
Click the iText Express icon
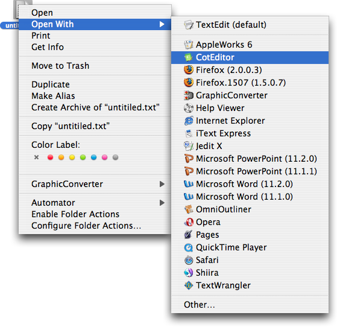coord(189,133)
